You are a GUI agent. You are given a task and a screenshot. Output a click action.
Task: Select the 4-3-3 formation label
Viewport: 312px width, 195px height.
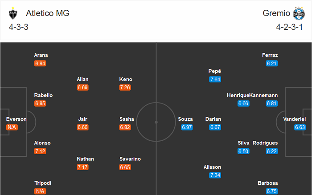(18, 27)
